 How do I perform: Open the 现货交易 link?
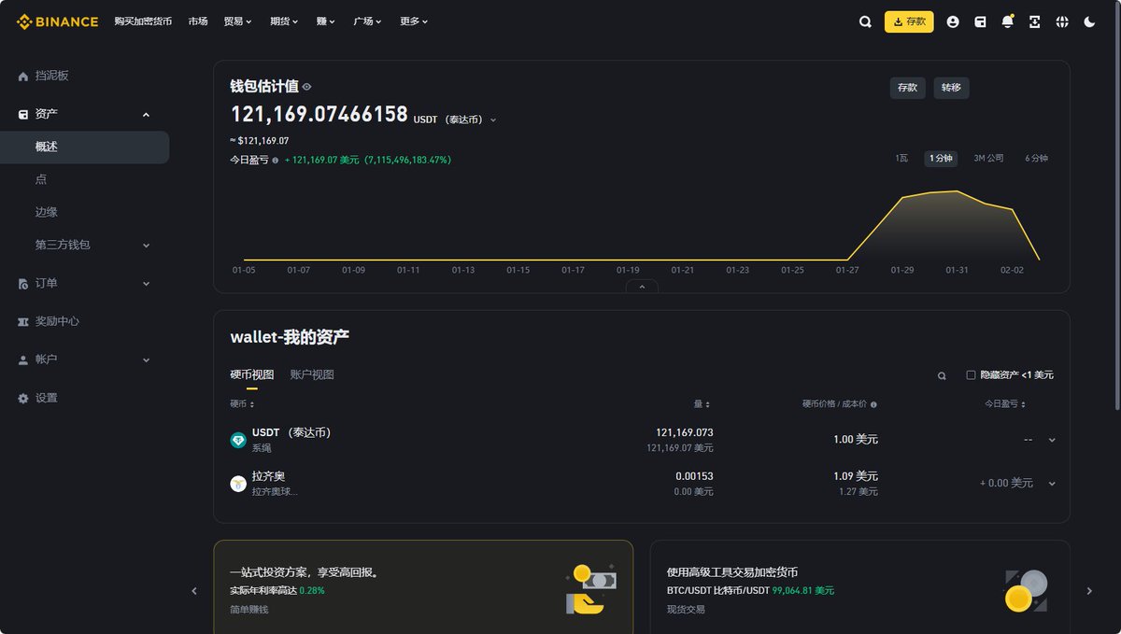[686, 610]
